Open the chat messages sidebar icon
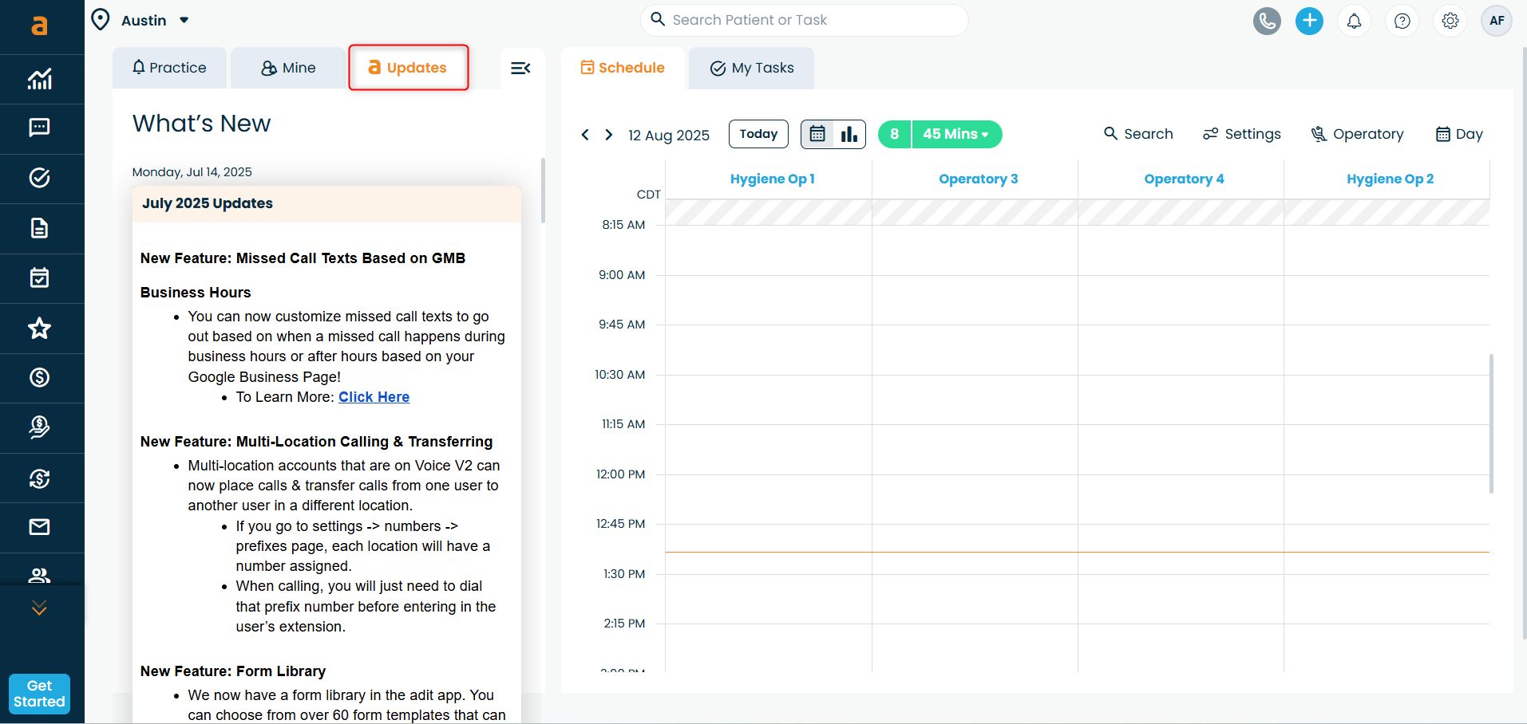Screen dimensions: 1527x724 pyautogui.click(x=39, y=128)
